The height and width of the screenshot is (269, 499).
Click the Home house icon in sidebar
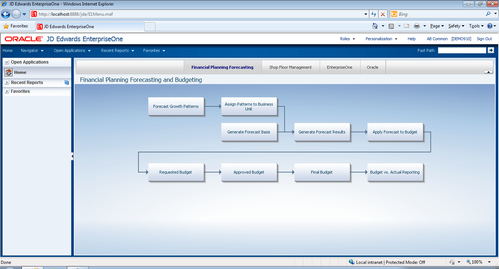coord(8,72)
